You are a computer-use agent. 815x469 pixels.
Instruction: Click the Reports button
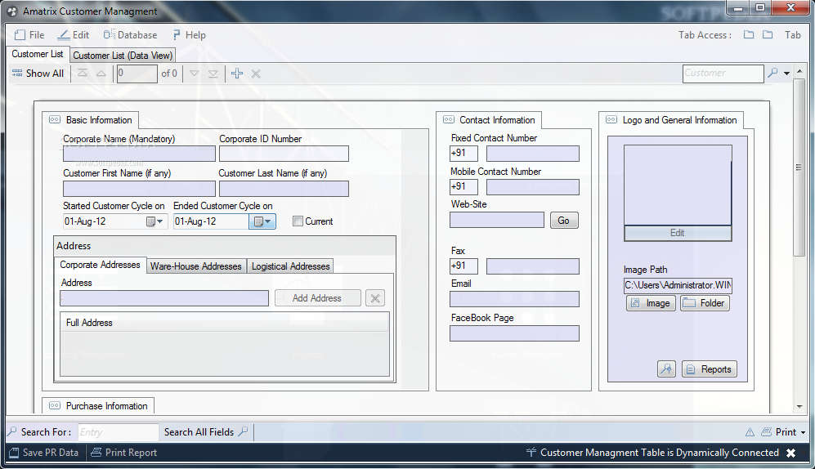(709, 369)
